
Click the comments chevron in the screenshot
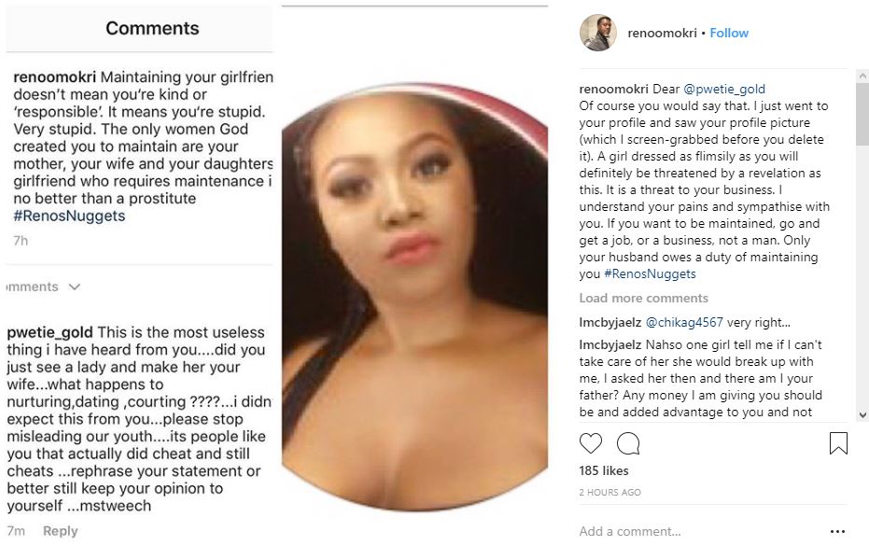pos(75,287)
